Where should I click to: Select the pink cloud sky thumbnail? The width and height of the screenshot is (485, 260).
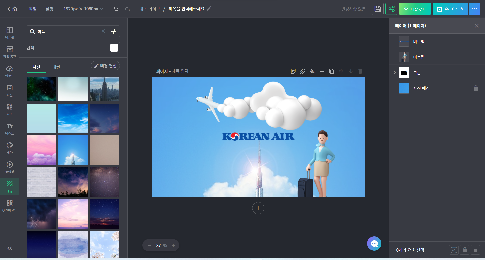(x=41, y=150)
